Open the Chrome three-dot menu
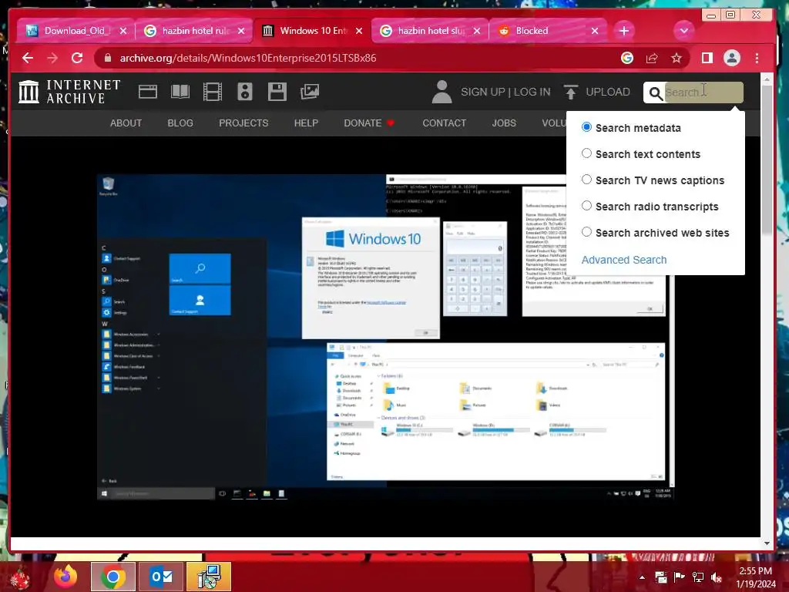Screen dimensions: 789x592 click(757, 58)
